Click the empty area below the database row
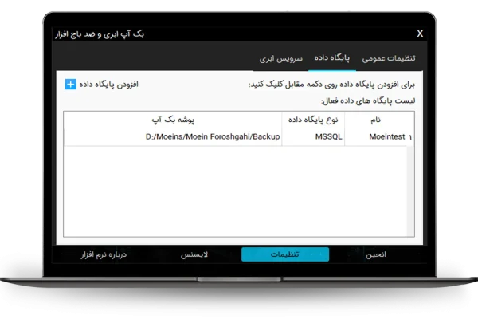This screenshot has width=478, height=319. [x=239, y=191]
